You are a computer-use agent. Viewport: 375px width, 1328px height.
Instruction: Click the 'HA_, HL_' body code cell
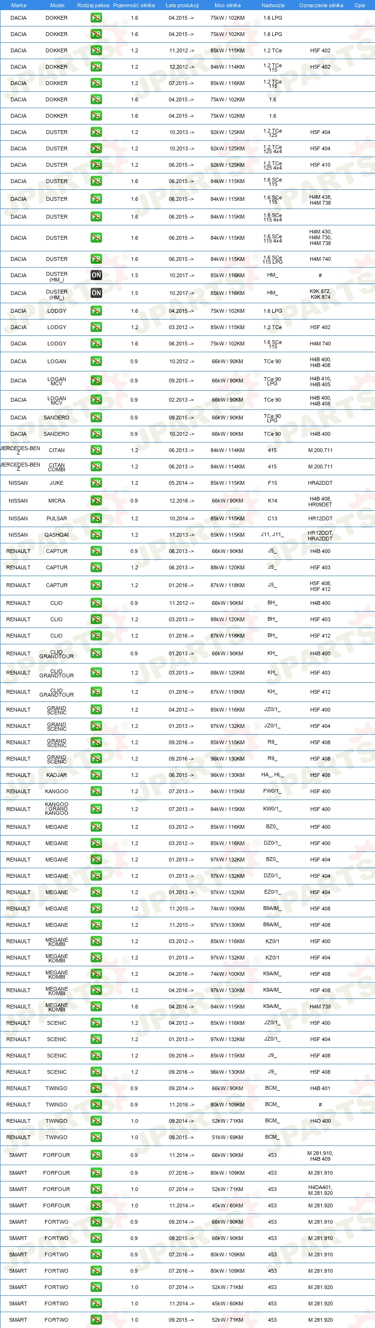[272, 775]
